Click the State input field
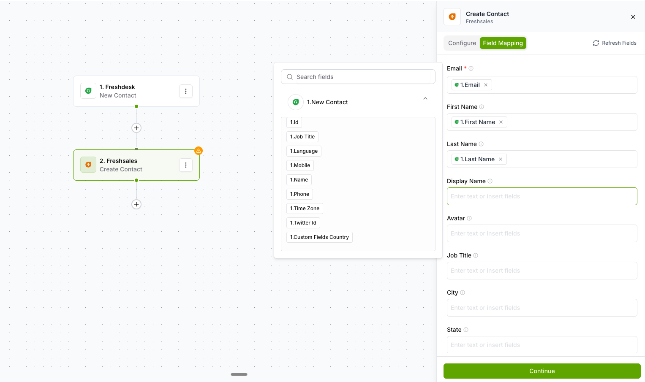Screen dimensions: 645x382 click(542, 344)
